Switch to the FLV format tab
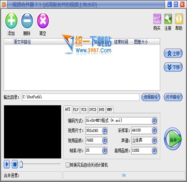 pyautogui.click(x=76, y=109)
